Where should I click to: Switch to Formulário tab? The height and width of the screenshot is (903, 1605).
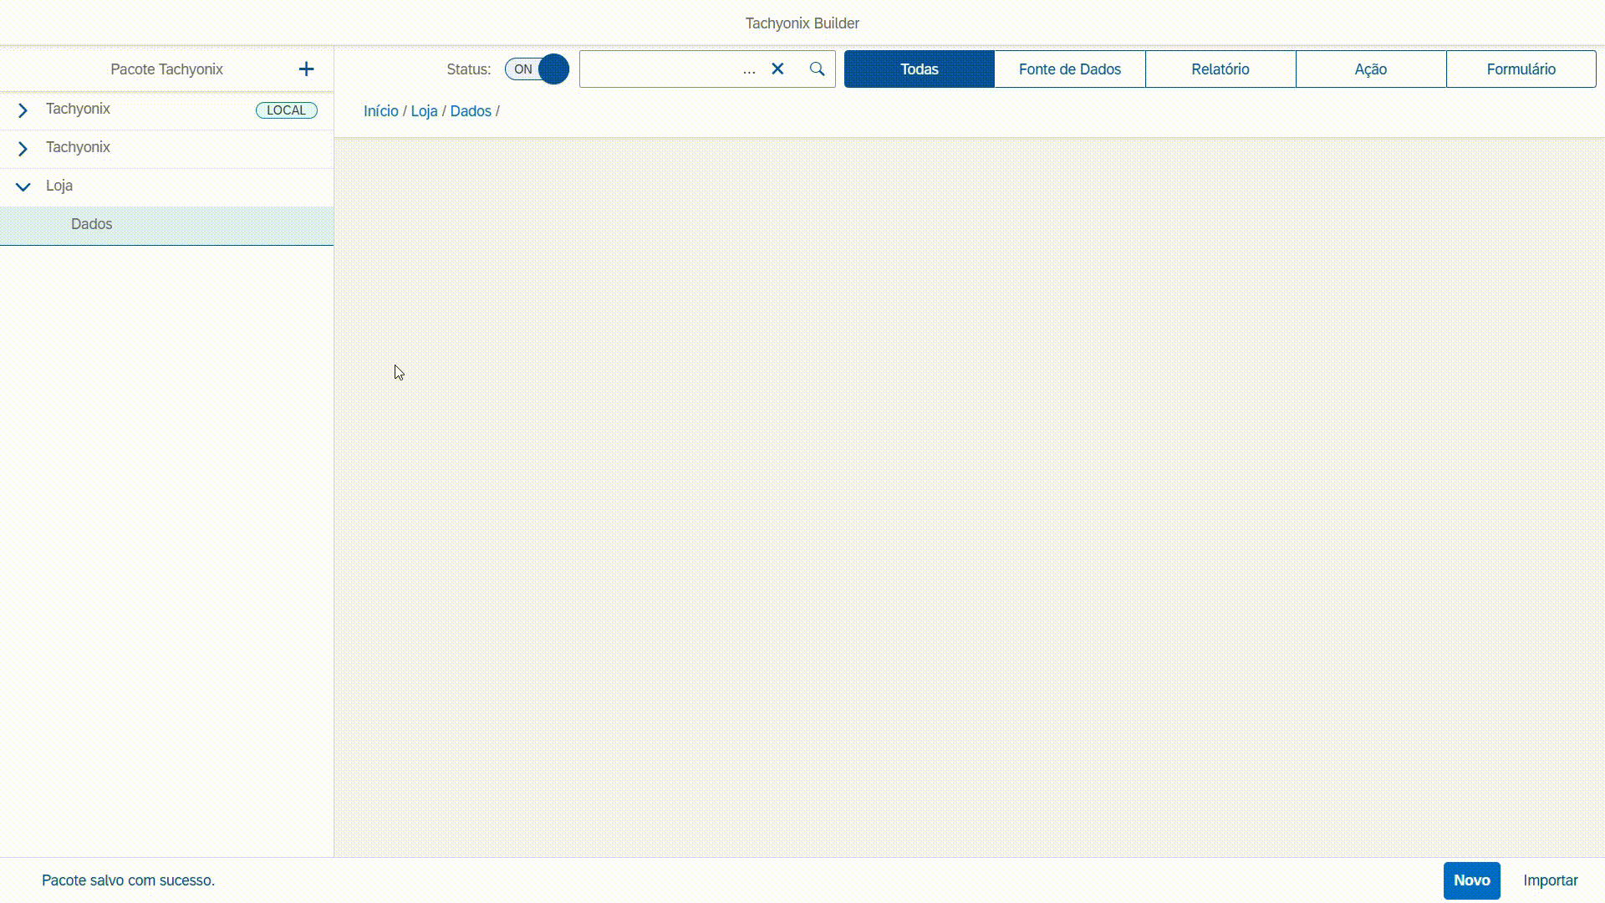pyautogui.click(x=1521, y=69)
